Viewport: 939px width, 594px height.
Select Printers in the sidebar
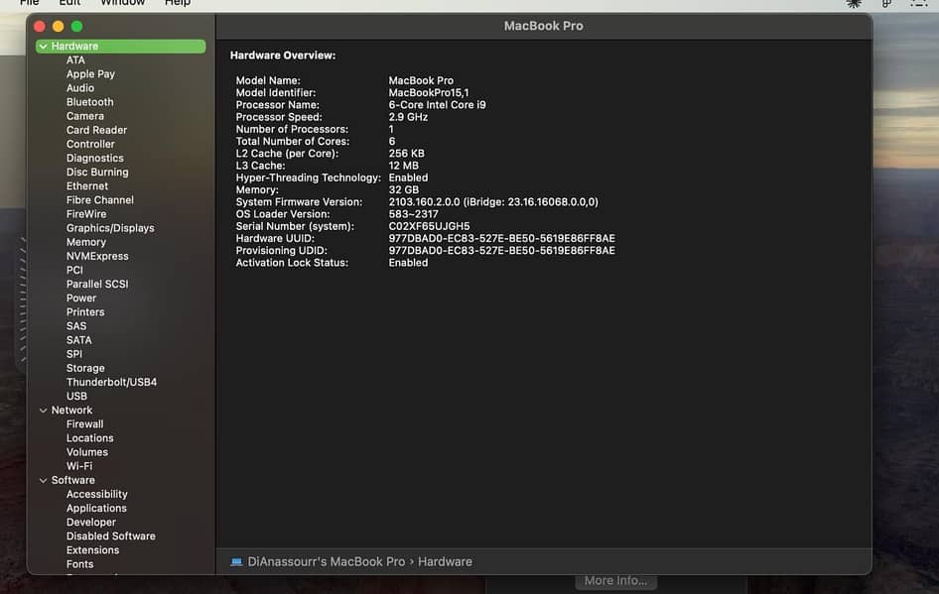click(85, 312)
